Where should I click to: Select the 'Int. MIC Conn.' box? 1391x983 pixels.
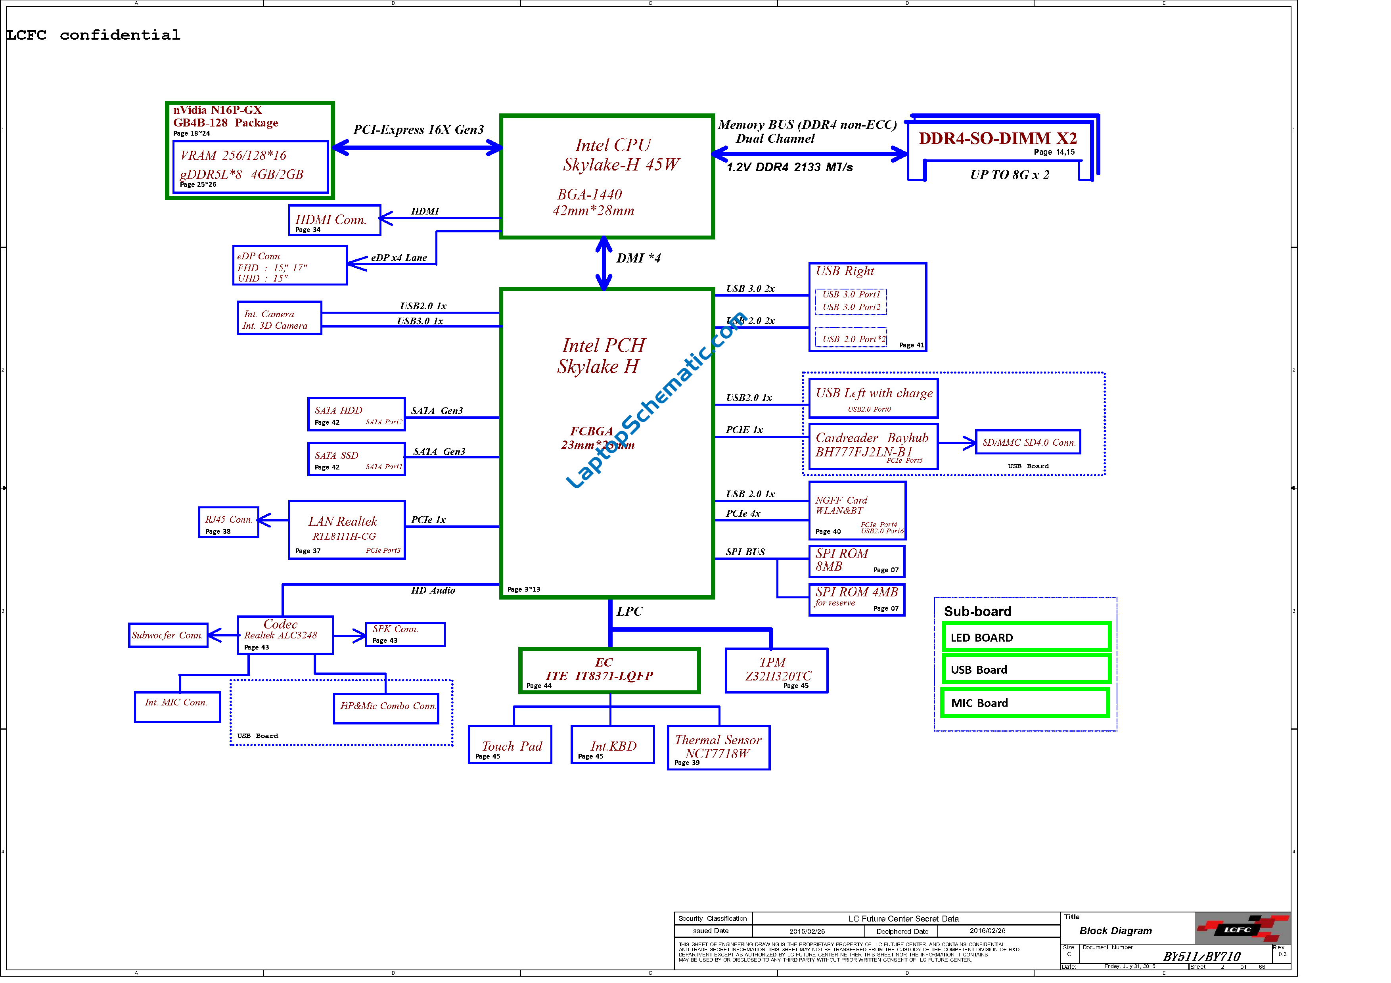pos(177,707)
